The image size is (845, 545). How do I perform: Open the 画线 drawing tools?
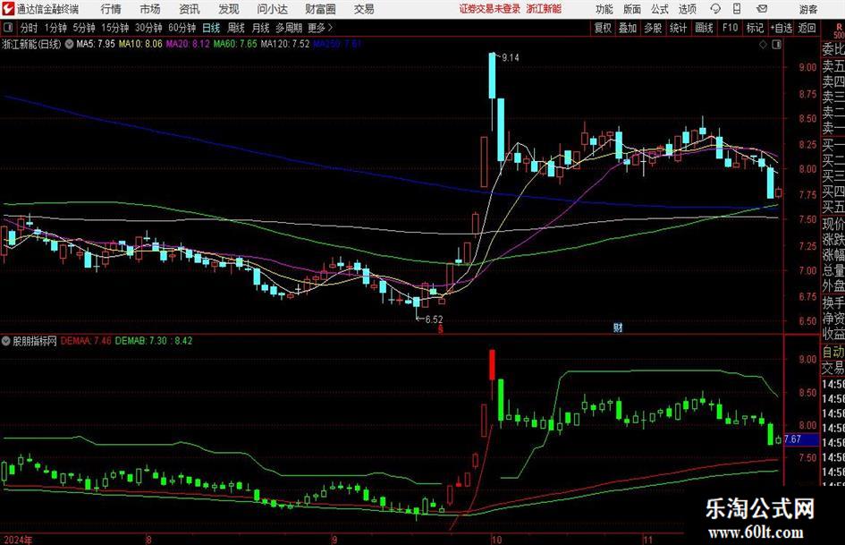coord(704,28)
